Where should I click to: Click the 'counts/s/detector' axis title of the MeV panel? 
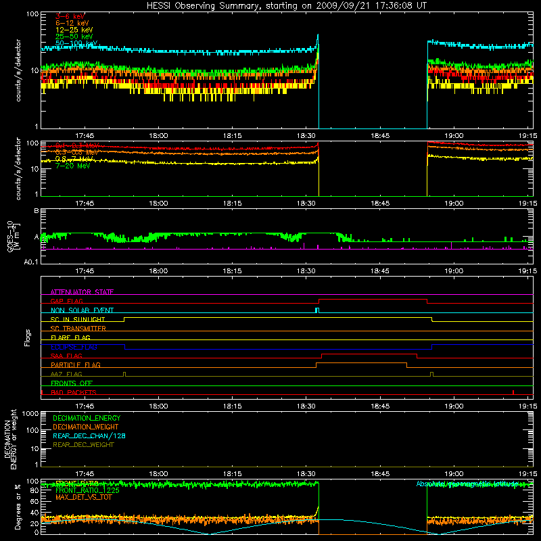point(18,168)
